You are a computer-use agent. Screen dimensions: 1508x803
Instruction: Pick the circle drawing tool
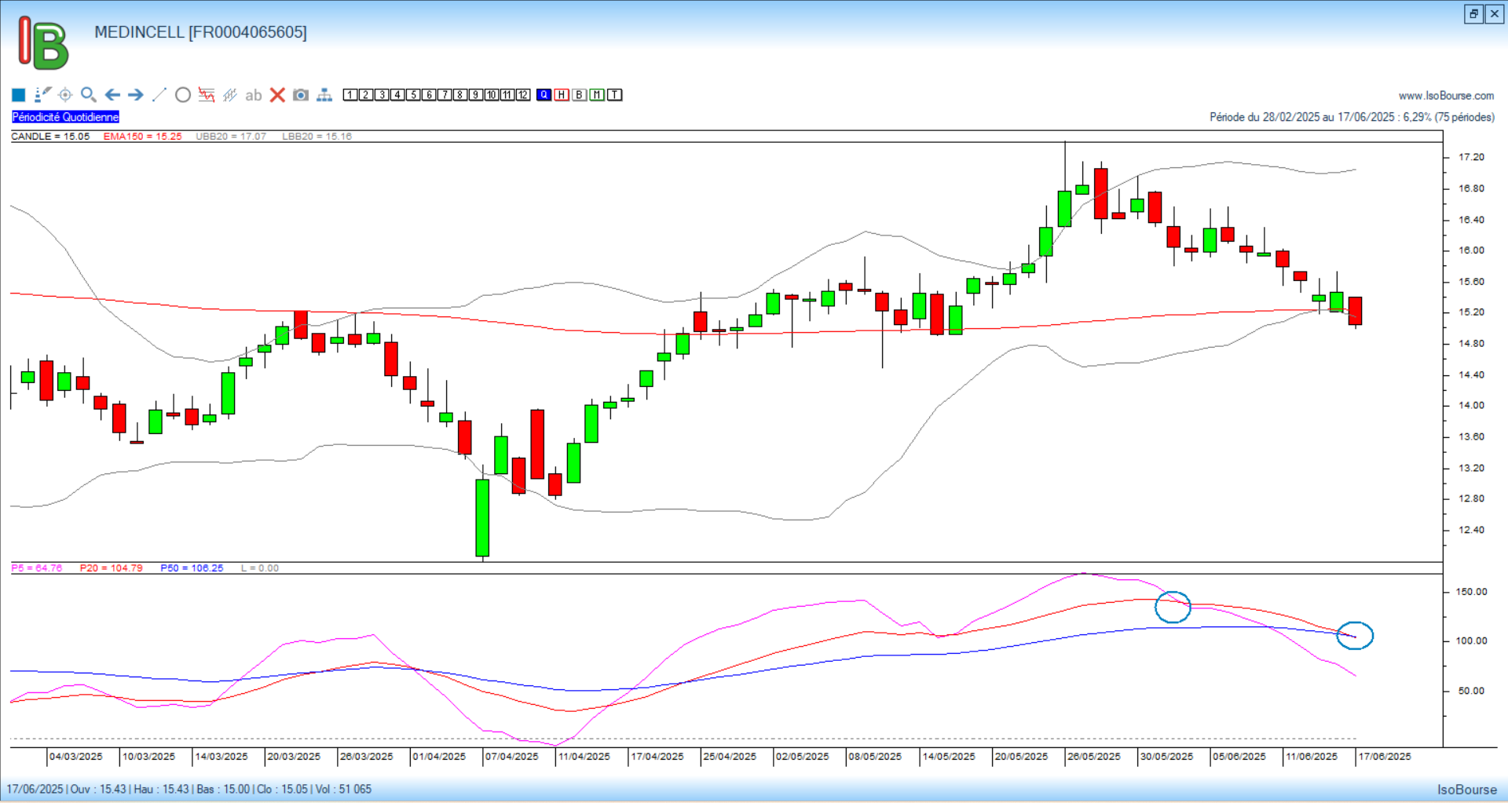(x=183, y=95)
